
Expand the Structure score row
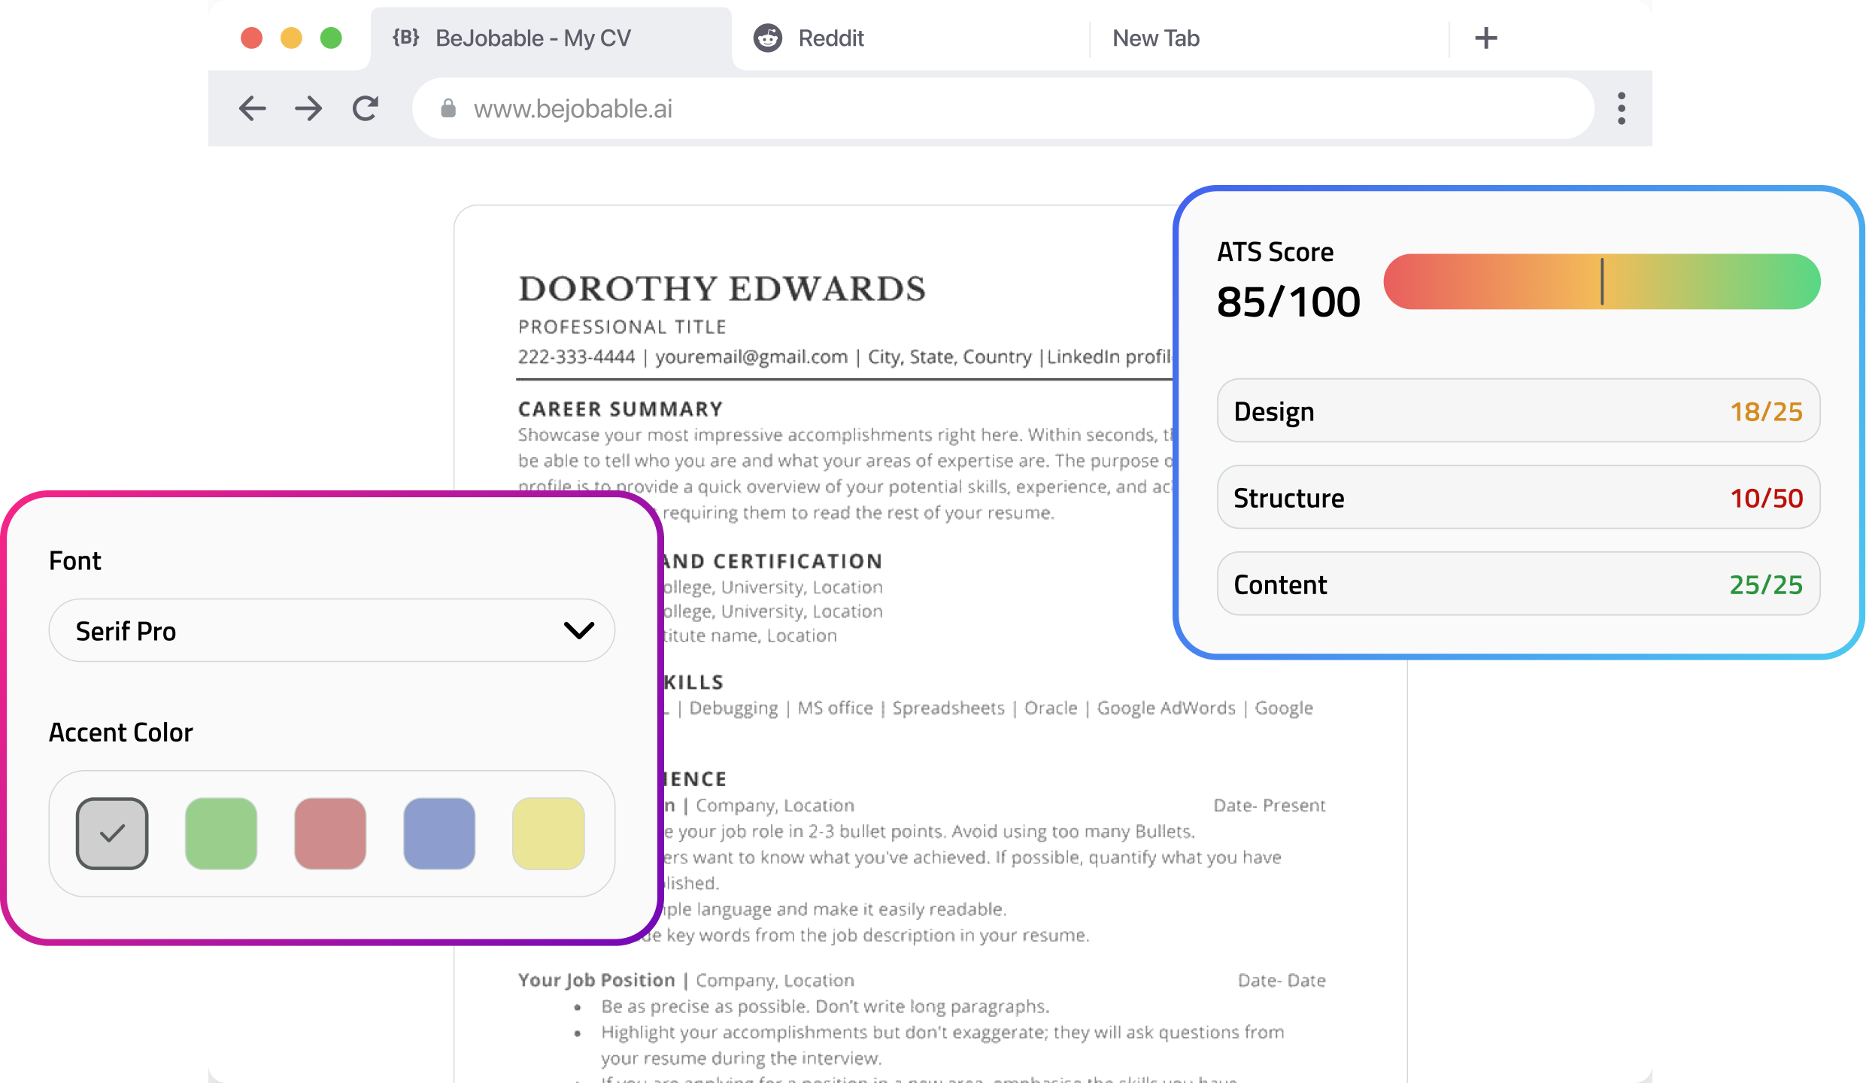point(1518,497)
